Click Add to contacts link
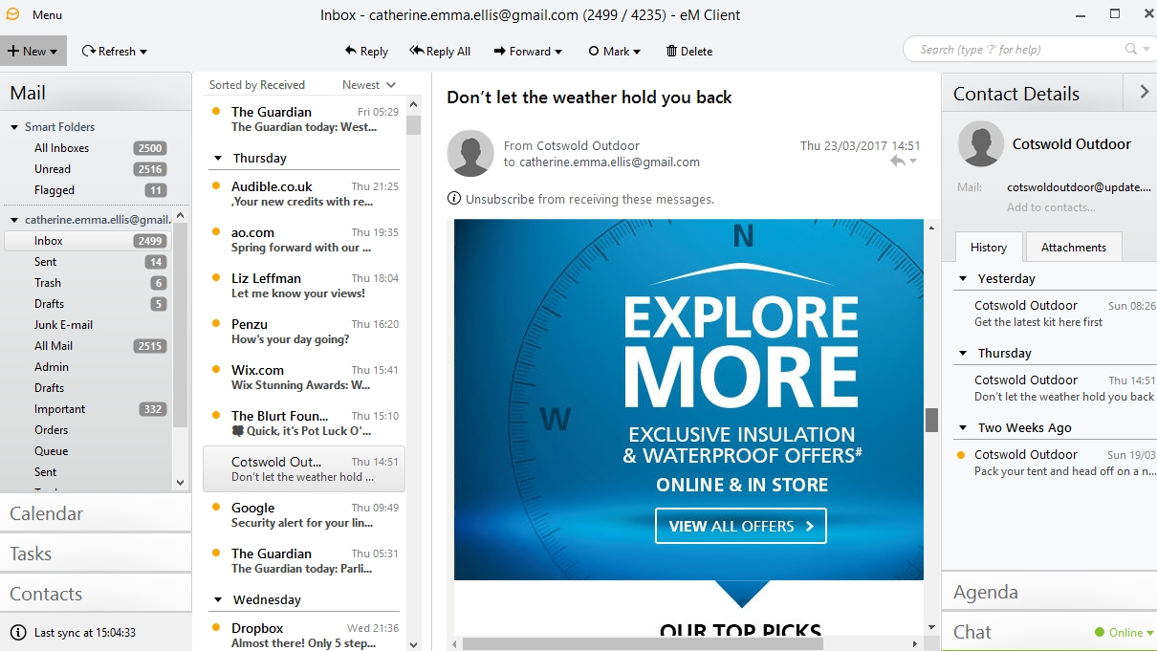This screenshot has height=651, width=1157. click(1051, 207)
